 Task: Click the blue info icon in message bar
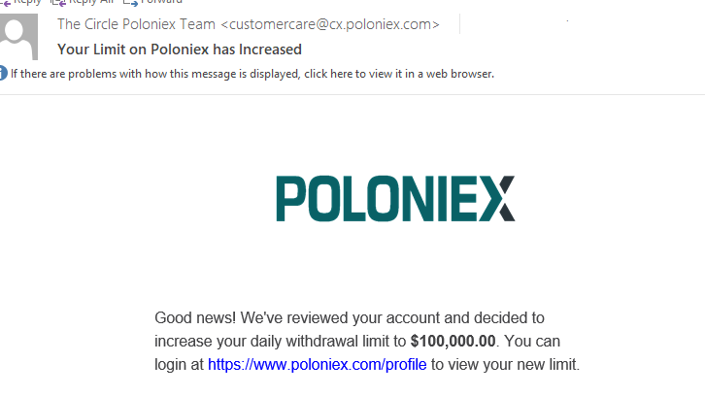point(3,73)
